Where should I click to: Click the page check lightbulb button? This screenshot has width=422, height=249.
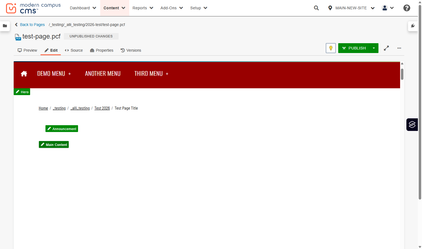pos(331,48)
